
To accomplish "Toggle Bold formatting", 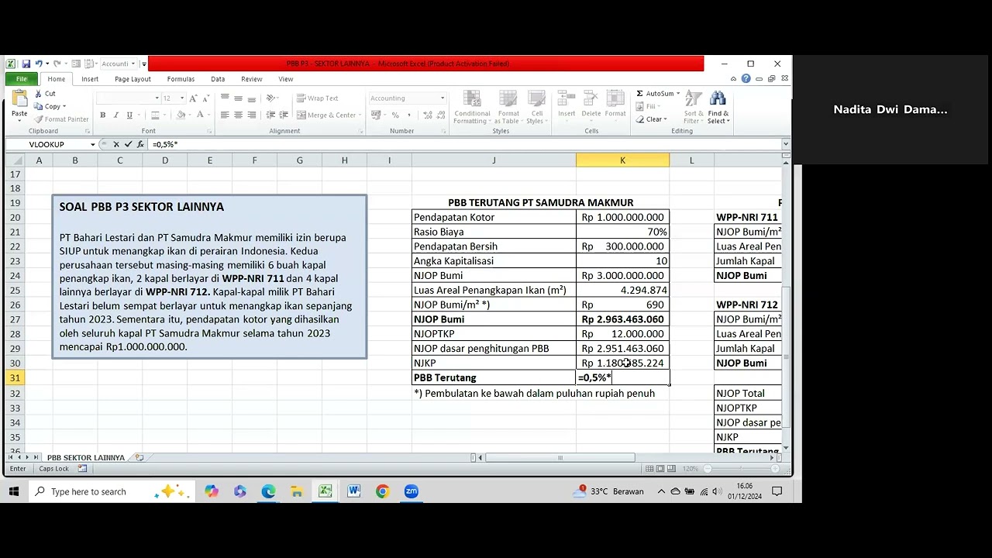I will (102, 115).
